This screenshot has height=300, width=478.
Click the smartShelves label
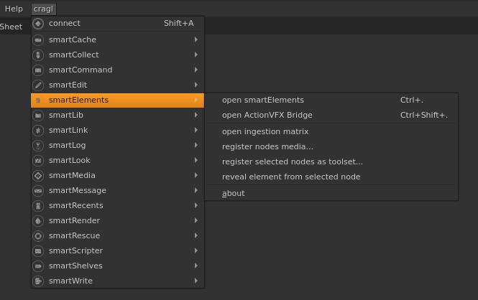click(x=75, y=266)
